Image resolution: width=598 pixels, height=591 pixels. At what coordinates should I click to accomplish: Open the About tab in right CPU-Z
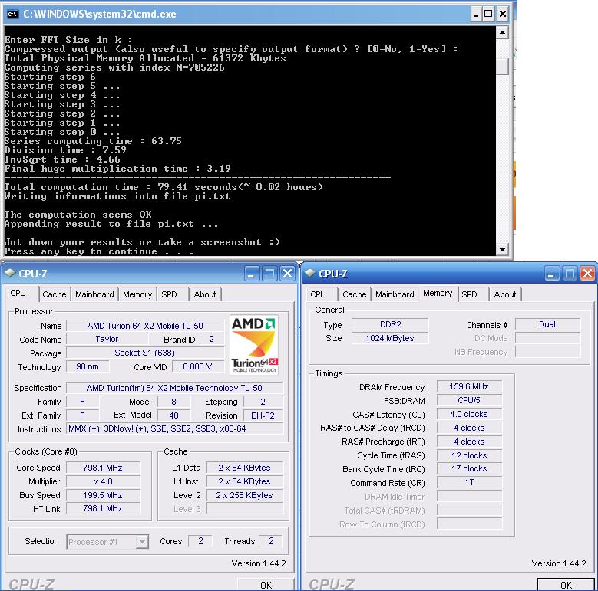[x=505, y=294]
